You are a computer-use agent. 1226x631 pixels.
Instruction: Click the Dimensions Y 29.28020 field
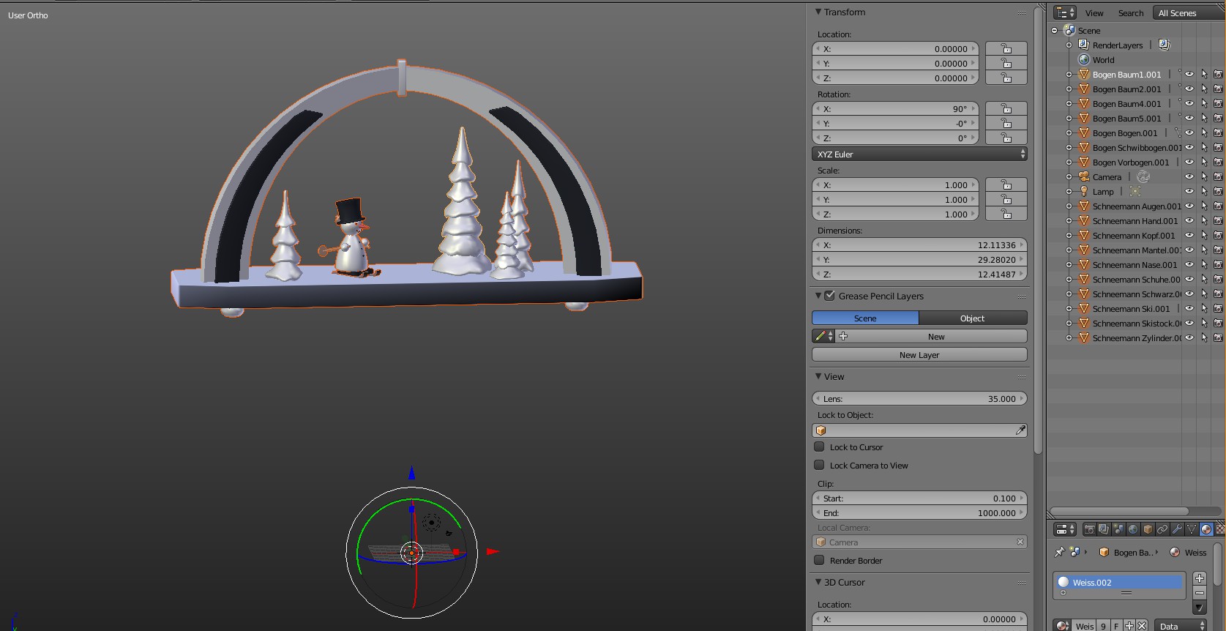[x=919, y=260]
